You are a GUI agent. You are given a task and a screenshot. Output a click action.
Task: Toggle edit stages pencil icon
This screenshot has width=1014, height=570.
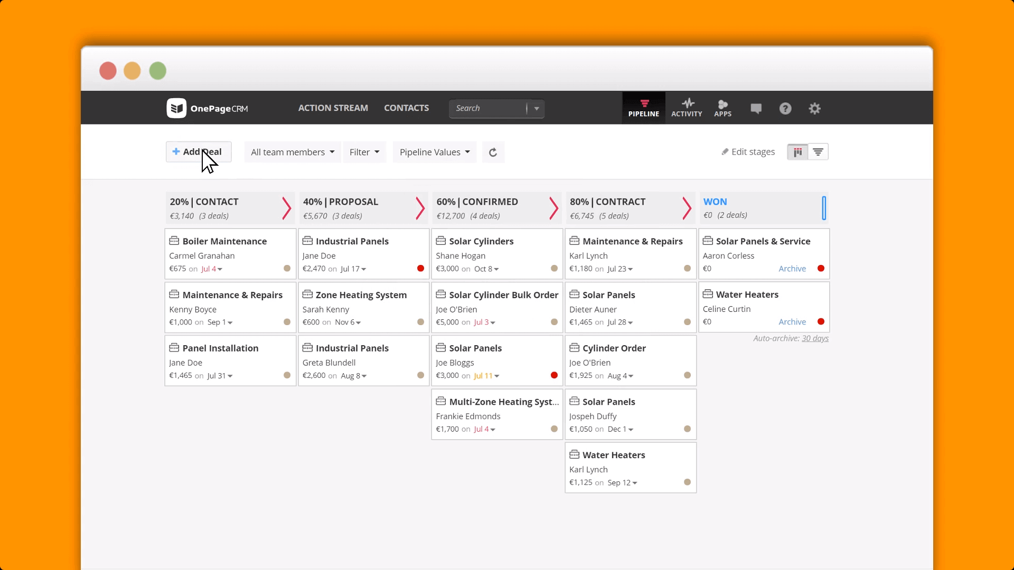[724, 151]
